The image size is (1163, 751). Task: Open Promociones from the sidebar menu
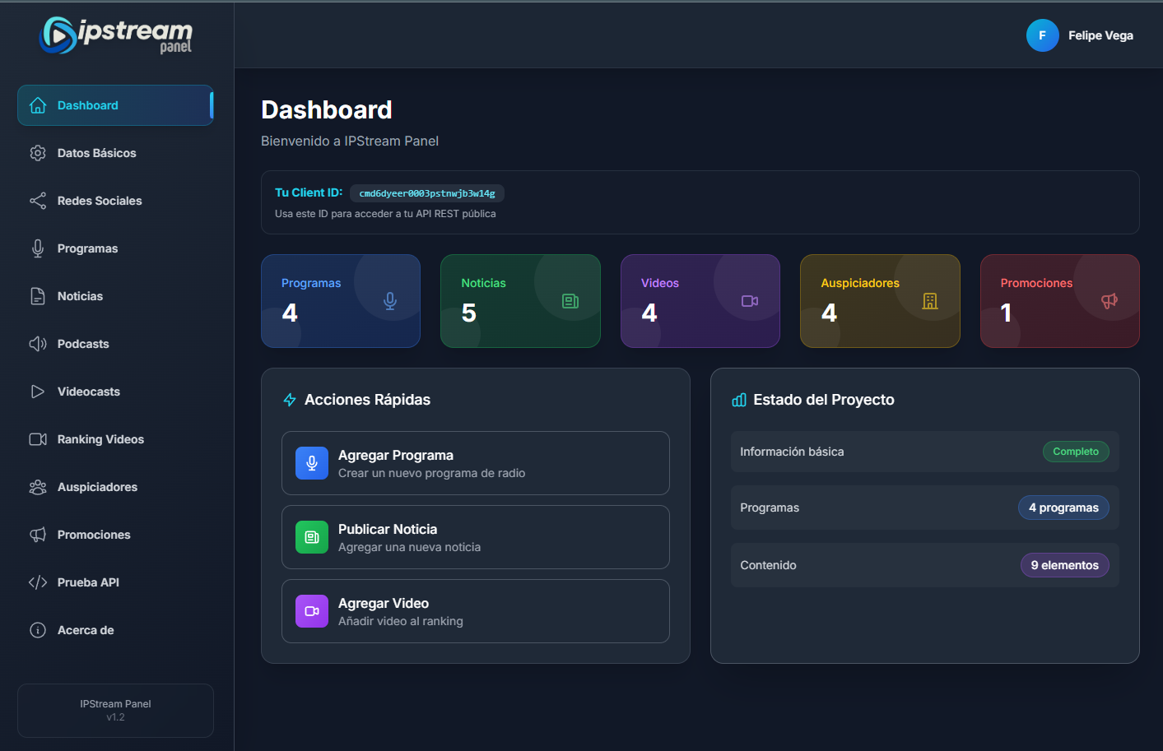coord(94,535)
